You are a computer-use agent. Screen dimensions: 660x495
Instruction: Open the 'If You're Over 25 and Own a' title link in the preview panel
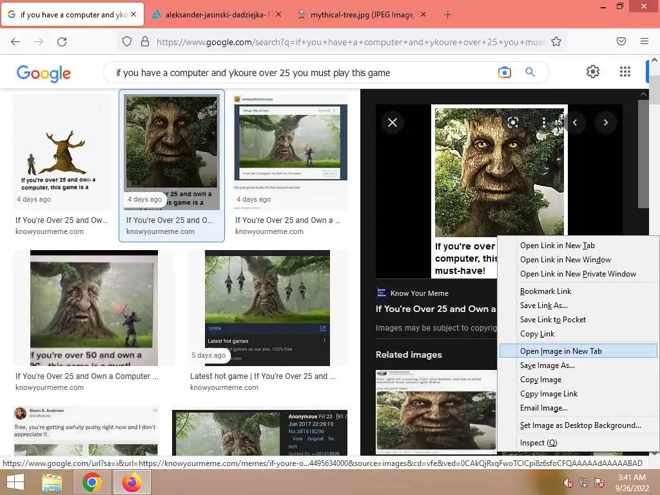pos(436,309)
